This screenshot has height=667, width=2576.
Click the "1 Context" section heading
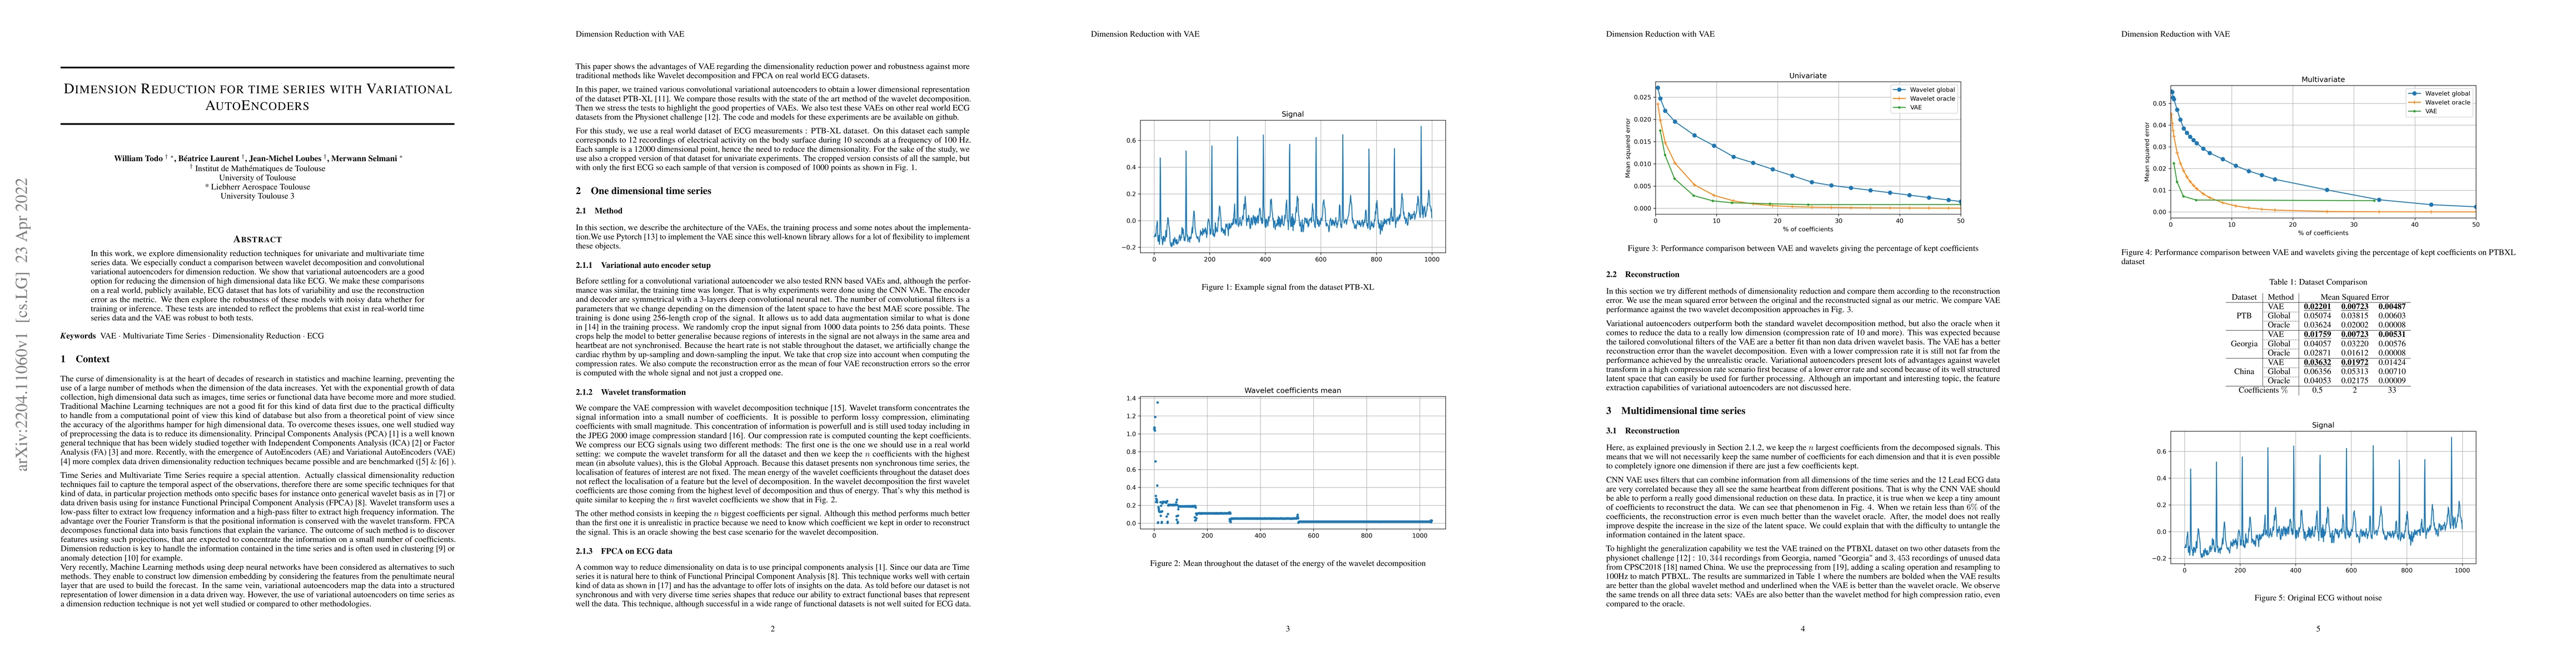[85, 359]
